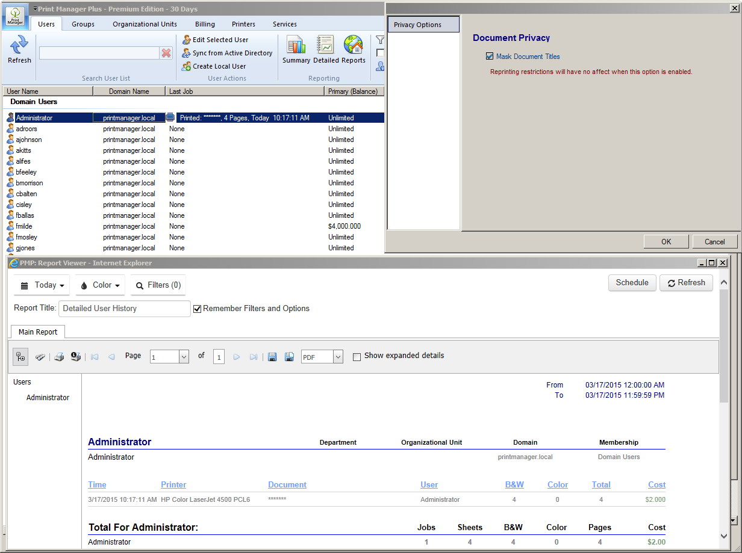Open the PDF export format dropdown

tap(338, 357)
